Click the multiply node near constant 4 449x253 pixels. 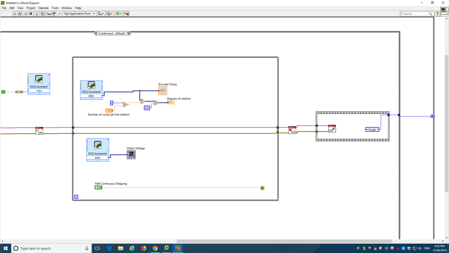point(125,105)
